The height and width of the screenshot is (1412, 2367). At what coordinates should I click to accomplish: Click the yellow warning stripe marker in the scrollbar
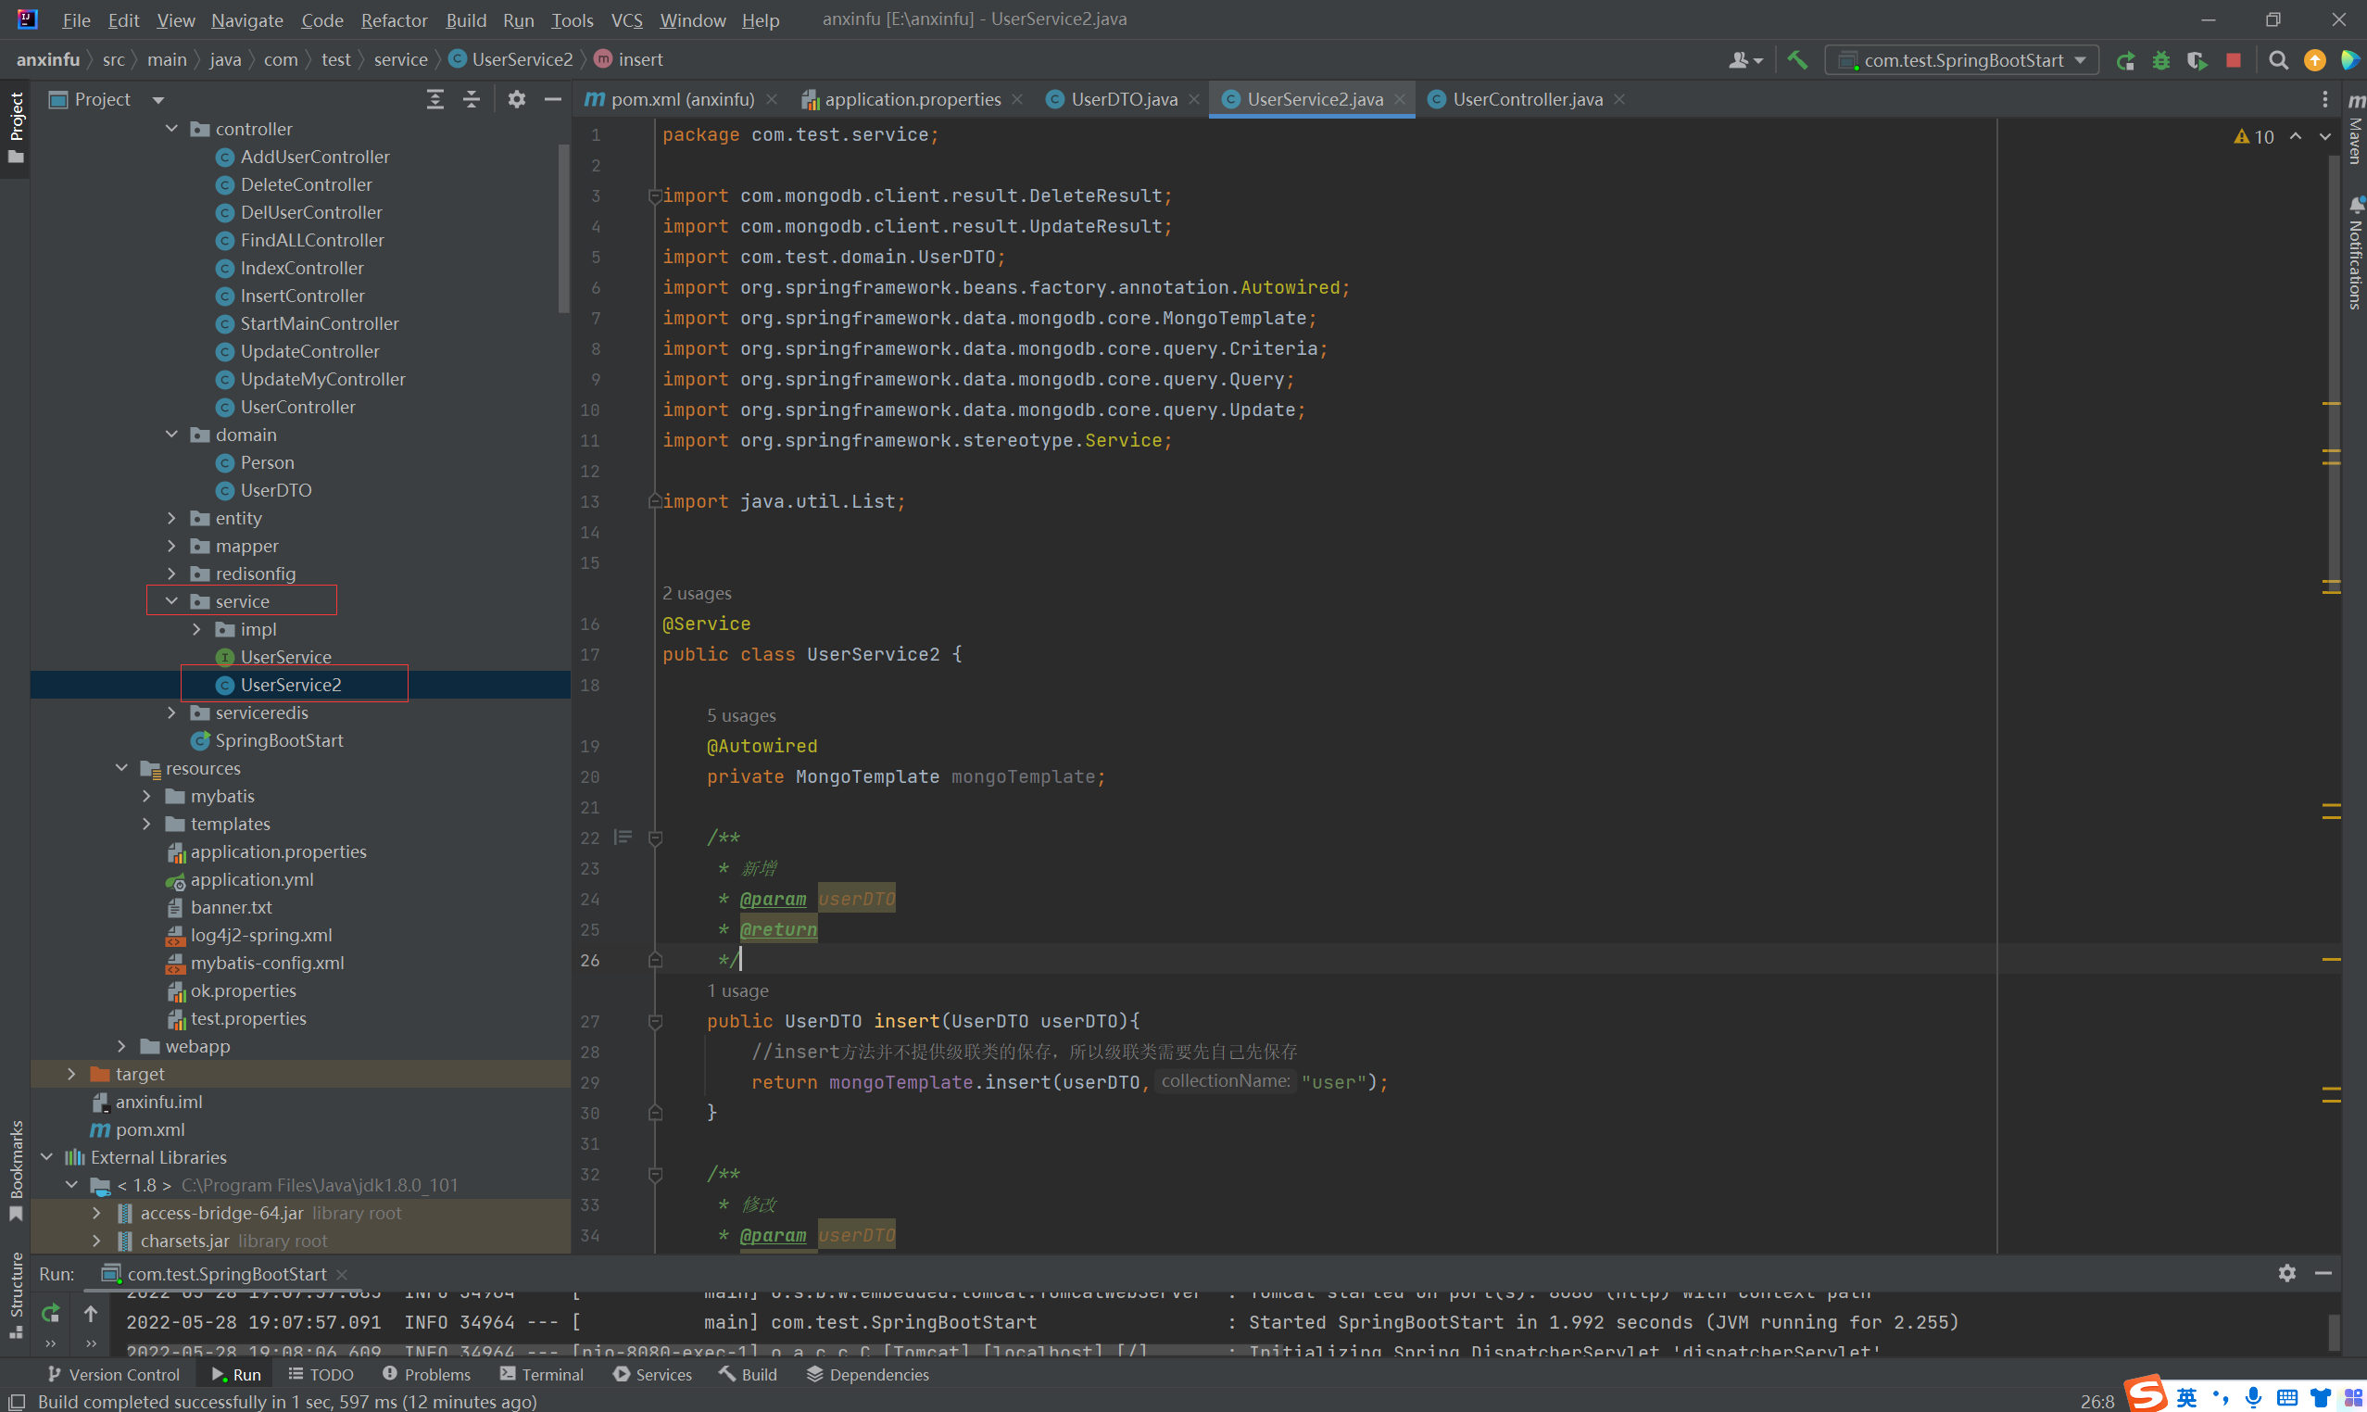pos(2331,404)
